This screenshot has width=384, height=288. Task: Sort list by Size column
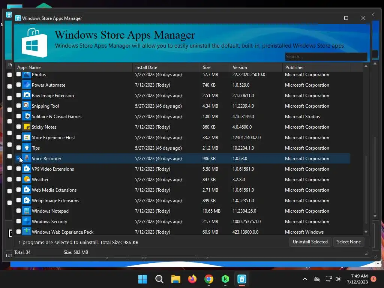215,67
